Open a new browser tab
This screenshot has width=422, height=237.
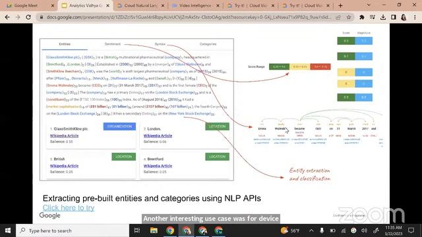[x=340, y=5]
